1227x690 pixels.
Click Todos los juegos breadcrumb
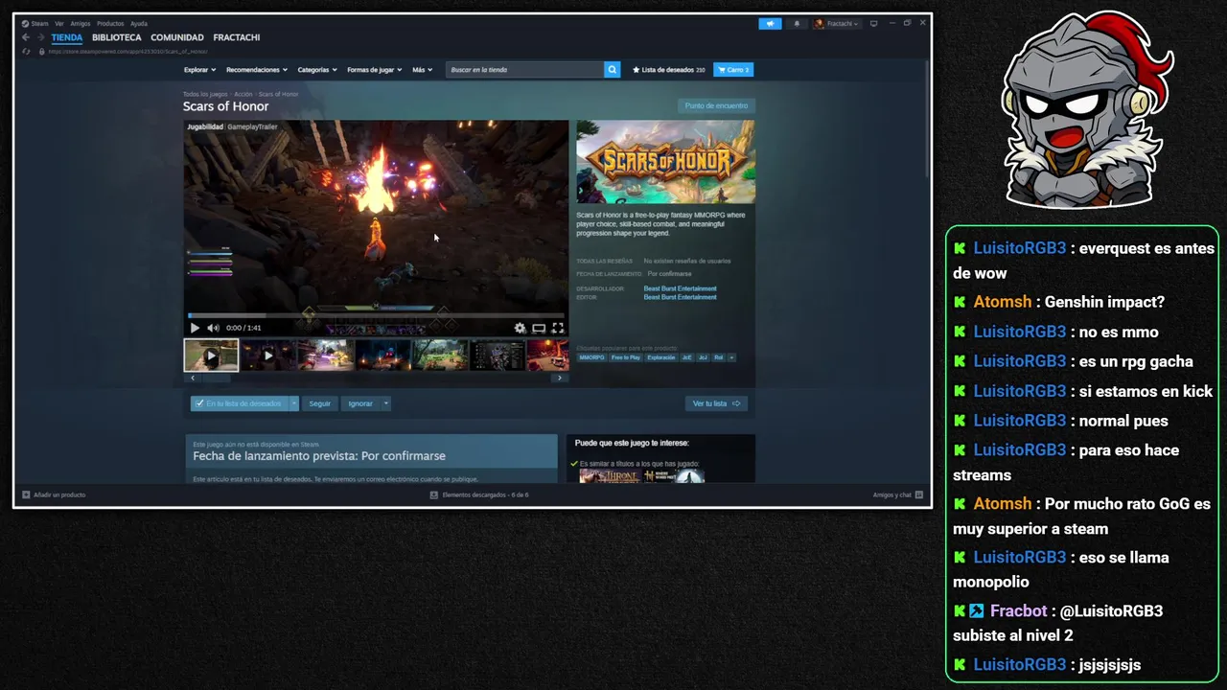205,94
